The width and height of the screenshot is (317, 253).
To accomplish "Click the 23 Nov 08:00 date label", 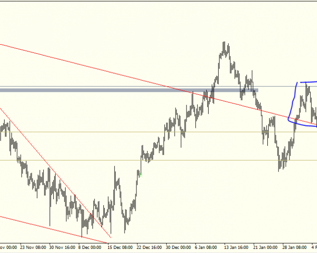I will (33, 247).
